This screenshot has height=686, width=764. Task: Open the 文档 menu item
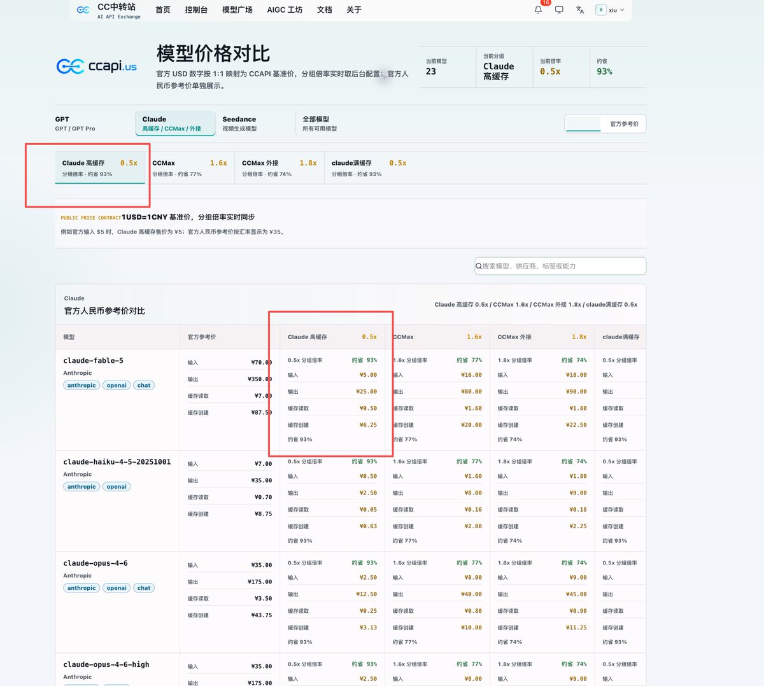tap(325, 10)
